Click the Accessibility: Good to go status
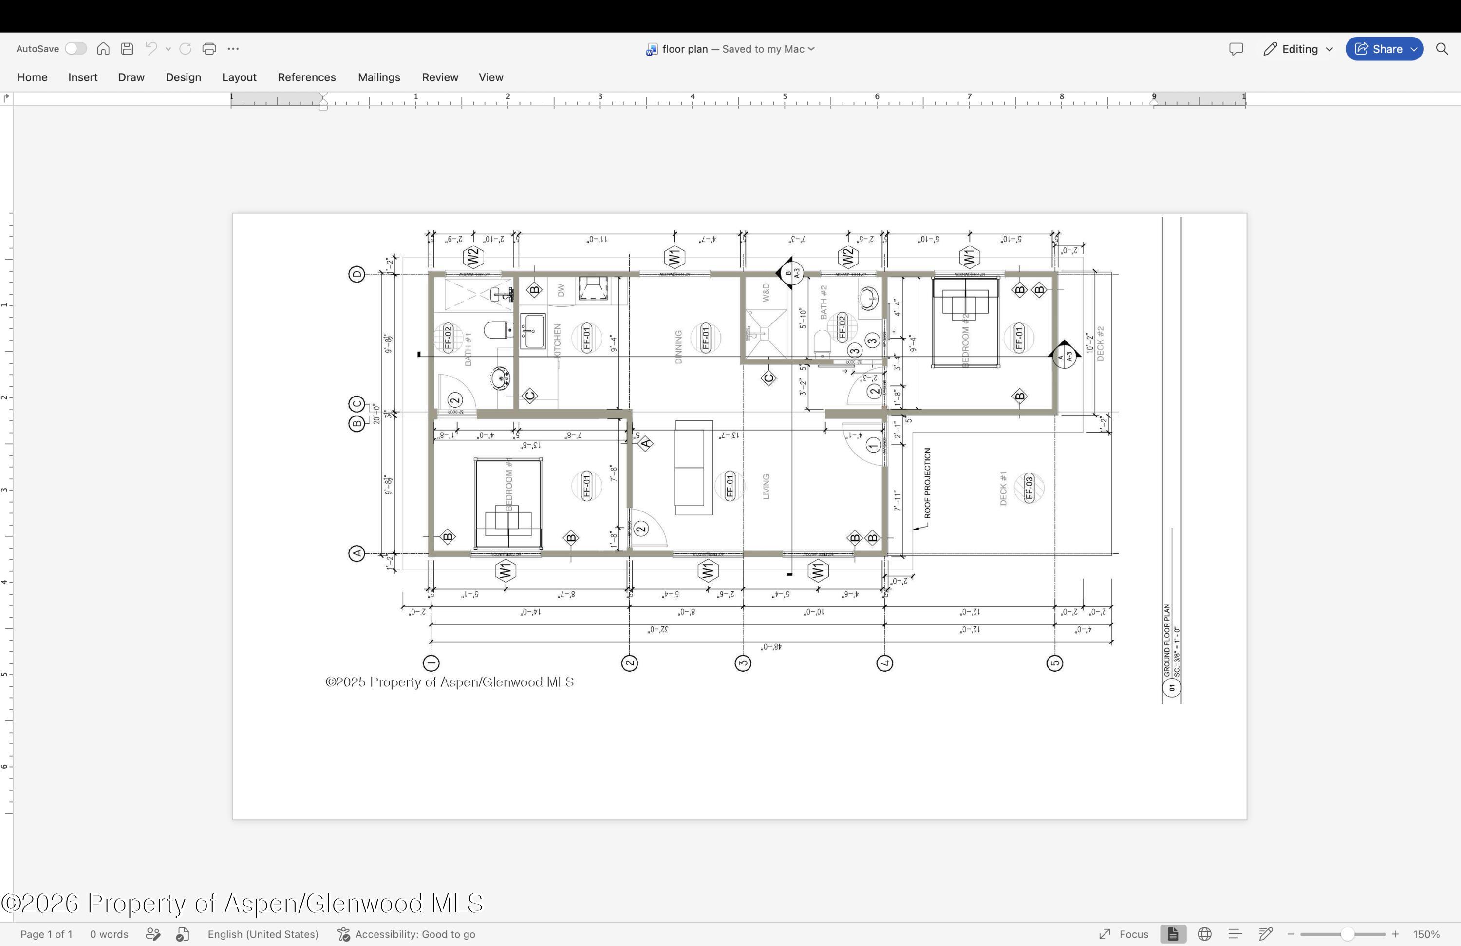Image resolution: width=1461 pixels, height=946 pixels. pos(406,934)
